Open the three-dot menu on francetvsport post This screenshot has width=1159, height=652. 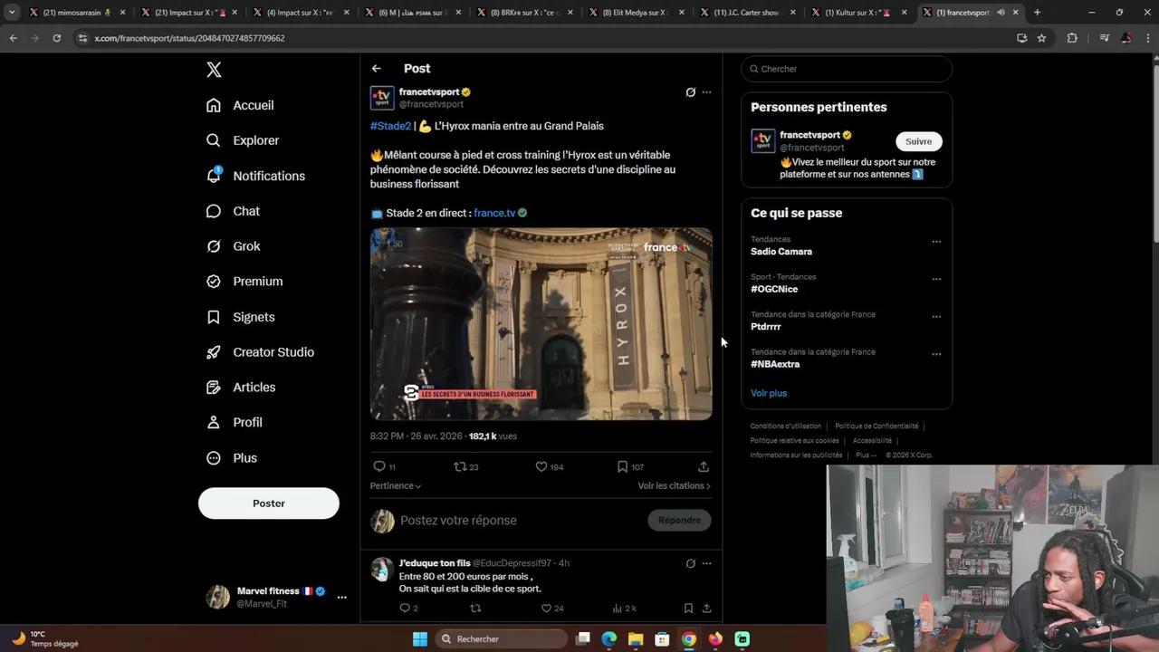707,92
